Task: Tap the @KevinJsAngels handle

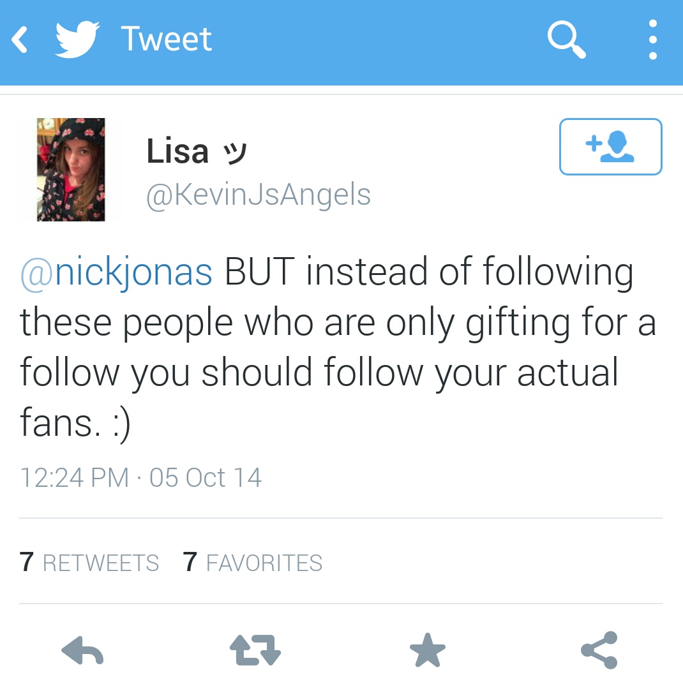Action: [x=259, y=195]
